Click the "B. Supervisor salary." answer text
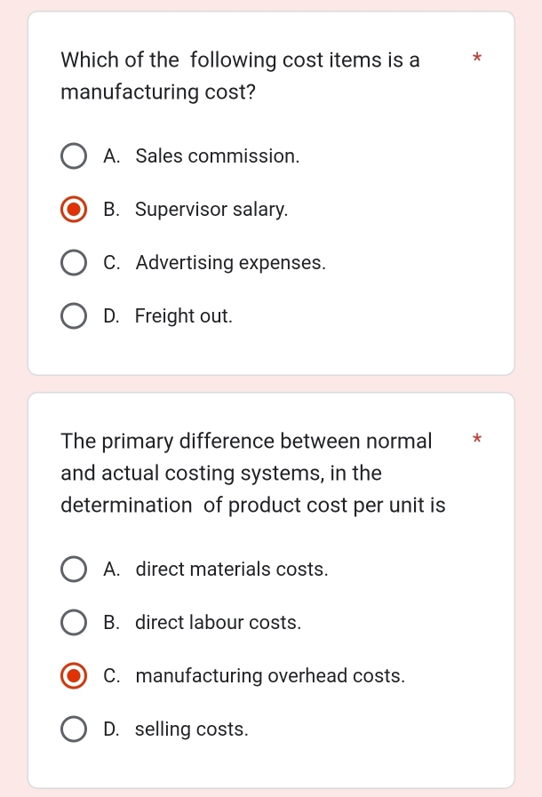This screenshot has height=797, width=542. tap(195, 210)
